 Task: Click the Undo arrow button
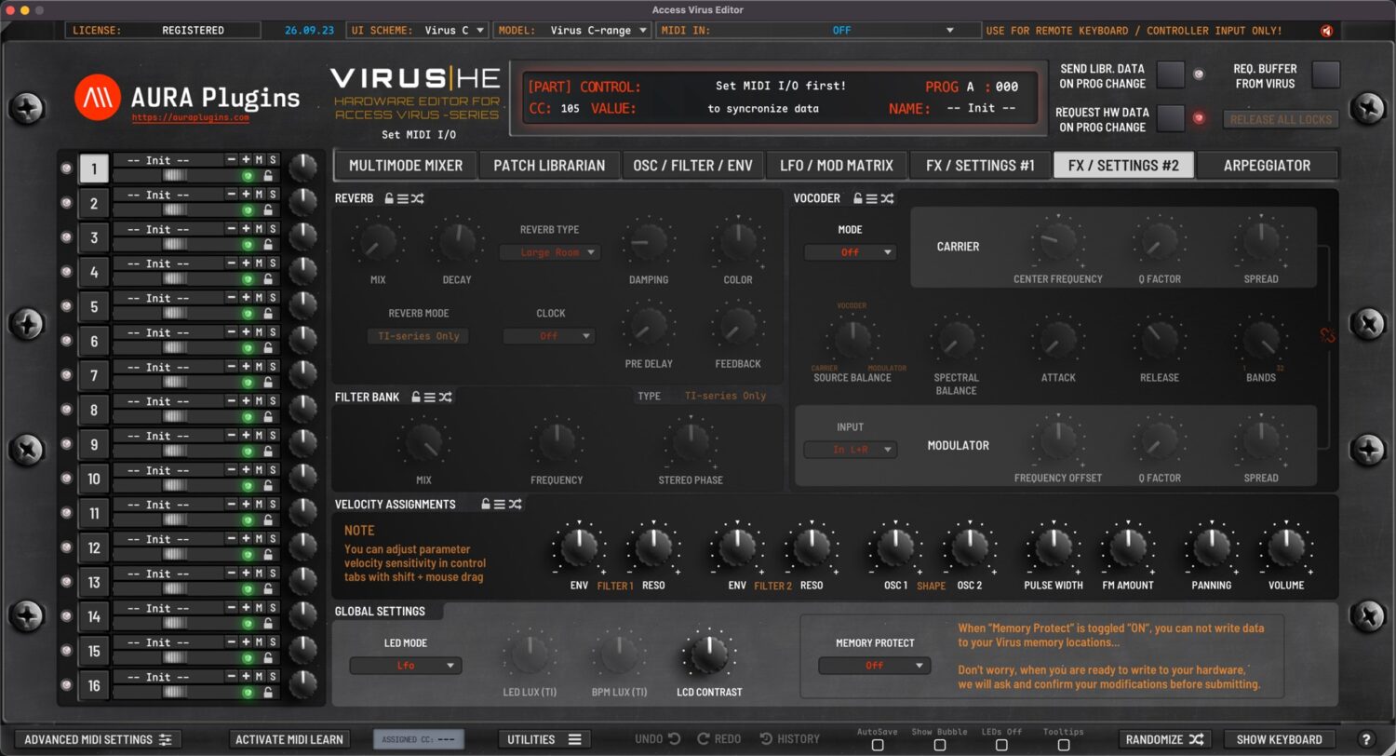pyautogui.click(x=657, y=739)
